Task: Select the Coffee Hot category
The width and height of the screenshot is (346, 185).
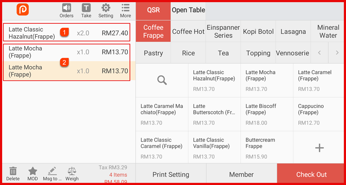Action: (x=188, y=31)
